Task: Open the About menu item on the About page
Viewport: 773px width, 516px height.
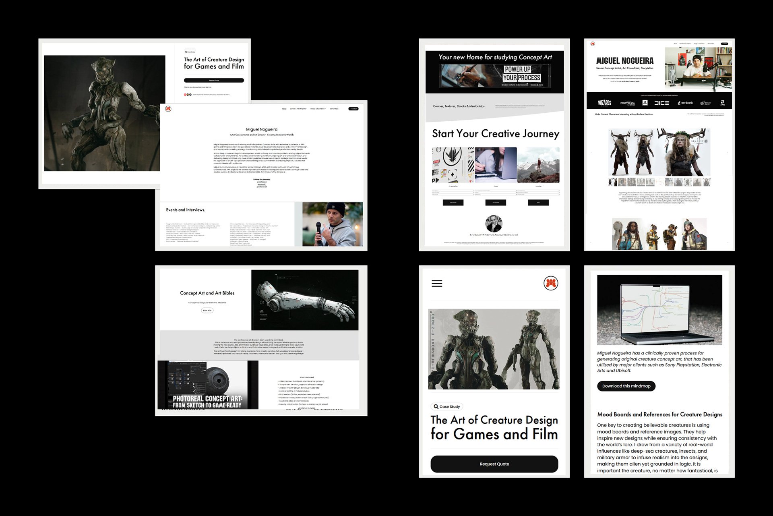Action: (284, 109)
